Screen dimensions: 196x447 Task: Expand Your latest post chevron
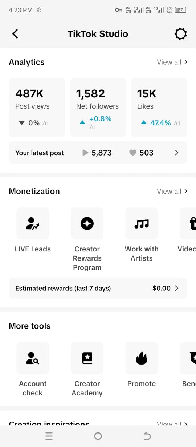click(x=177, y=153)
